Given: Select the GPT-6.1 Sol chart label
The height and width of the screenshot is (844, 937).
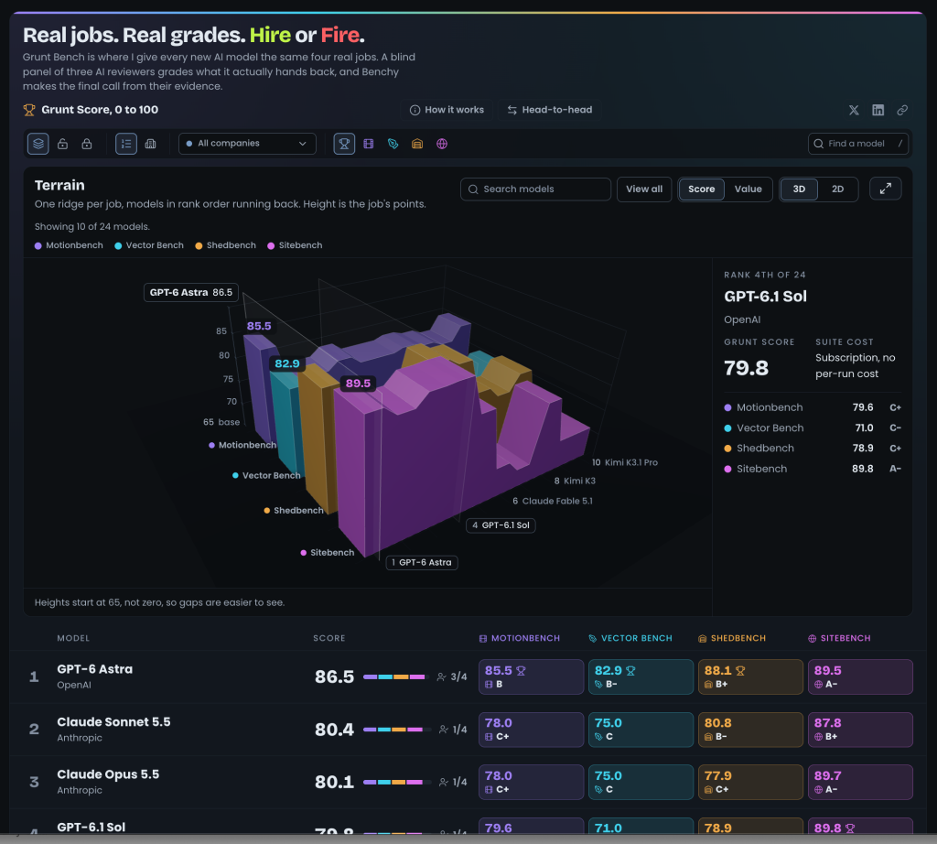Looking at the screenshot, I should [x=501, y=525].
